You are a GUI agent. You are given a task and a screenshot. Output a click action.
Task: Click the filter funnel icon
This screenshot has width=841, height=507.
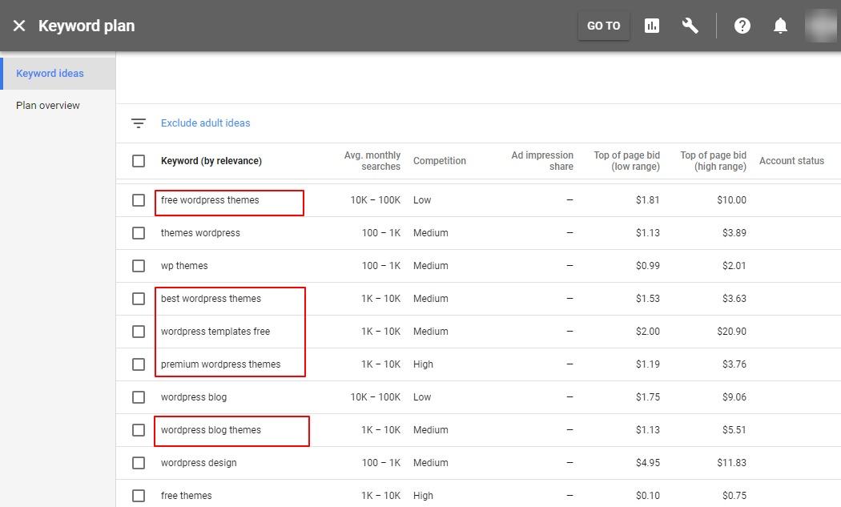tap(139, 123)
